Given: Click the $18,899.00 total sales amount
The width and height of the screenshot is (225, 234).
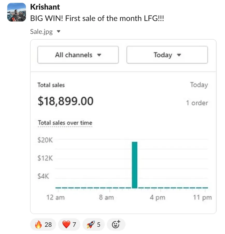Looking at the screenshot, I should tap(66, 101).
